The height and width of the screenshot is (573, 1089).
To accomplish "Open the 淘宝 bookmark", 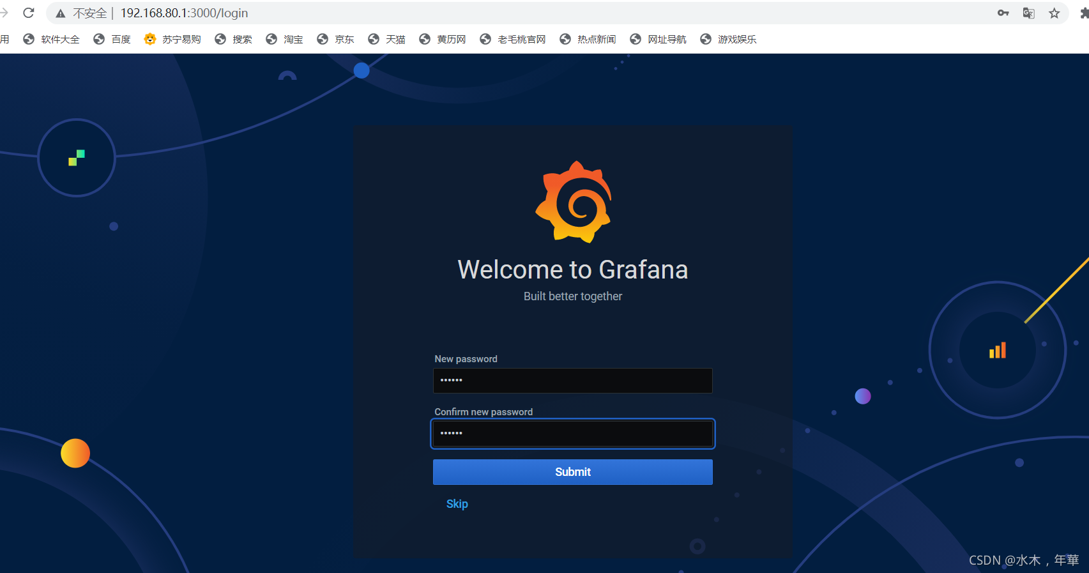I will (x=284, y=39).
